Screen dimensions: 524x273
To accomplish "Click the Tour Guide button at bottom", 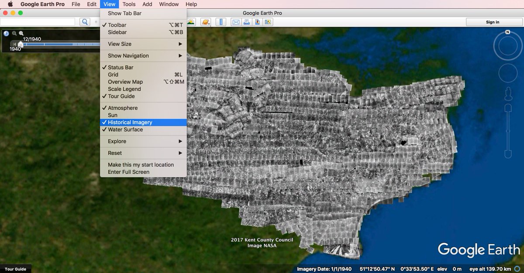I will click(15, 269).
